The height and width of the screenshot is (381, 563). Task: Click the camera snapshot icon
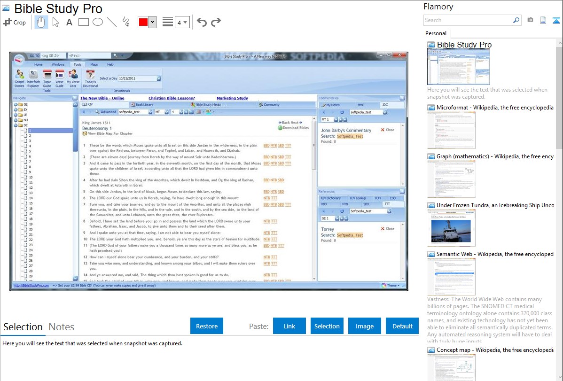[x=530, y=20]
